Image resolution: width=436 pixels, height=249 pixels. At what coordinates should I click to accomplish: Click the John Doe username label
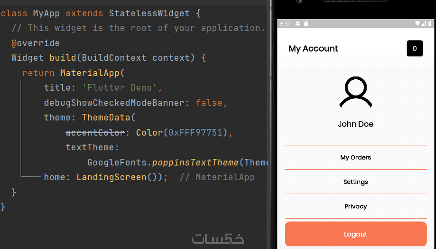pos(355,124)
